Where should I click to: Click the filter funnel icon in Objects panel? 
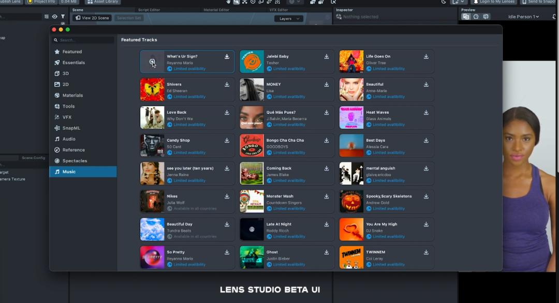coord(63,17)
